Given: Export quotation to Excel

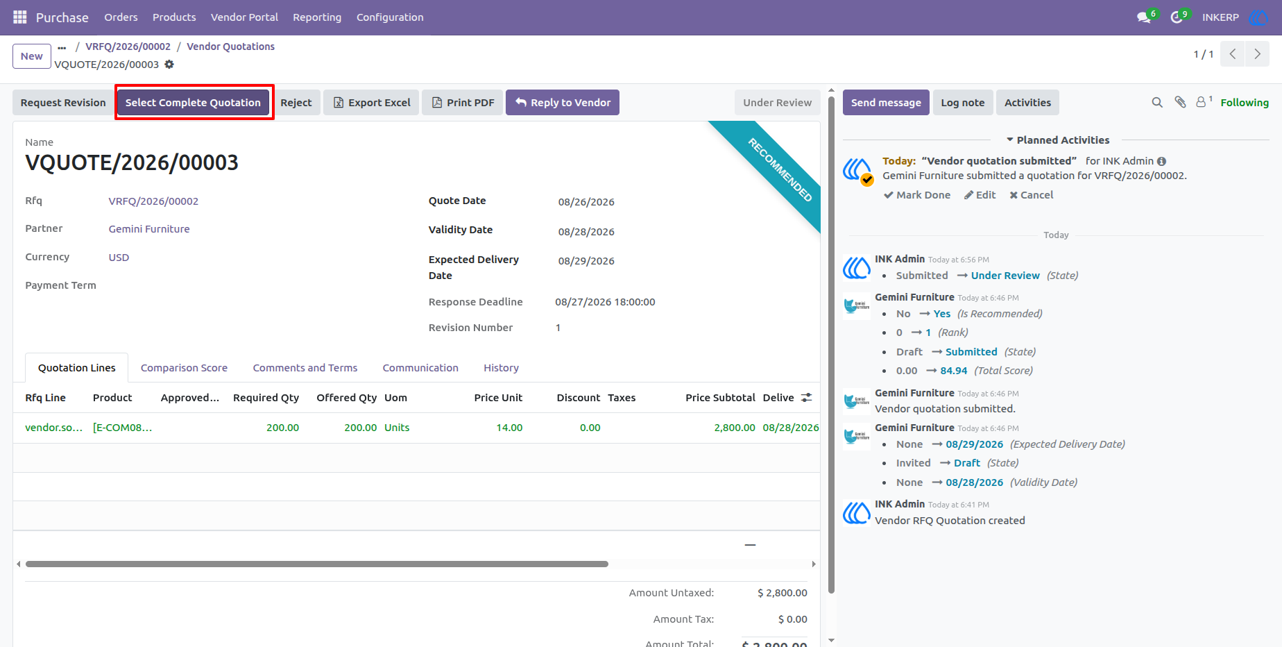Looking at the screenshot, I should tap(371, 103).
